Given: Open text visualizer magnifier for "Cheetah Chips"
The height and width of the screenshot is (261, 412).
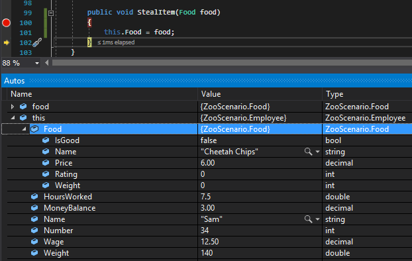Looking at the screenshot, I should [x=308, y=152].
